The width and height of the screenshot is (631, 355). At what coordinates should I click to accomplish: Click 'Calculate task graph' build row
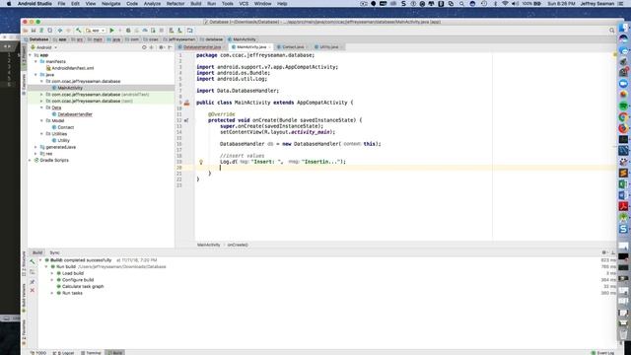(83, 287)
